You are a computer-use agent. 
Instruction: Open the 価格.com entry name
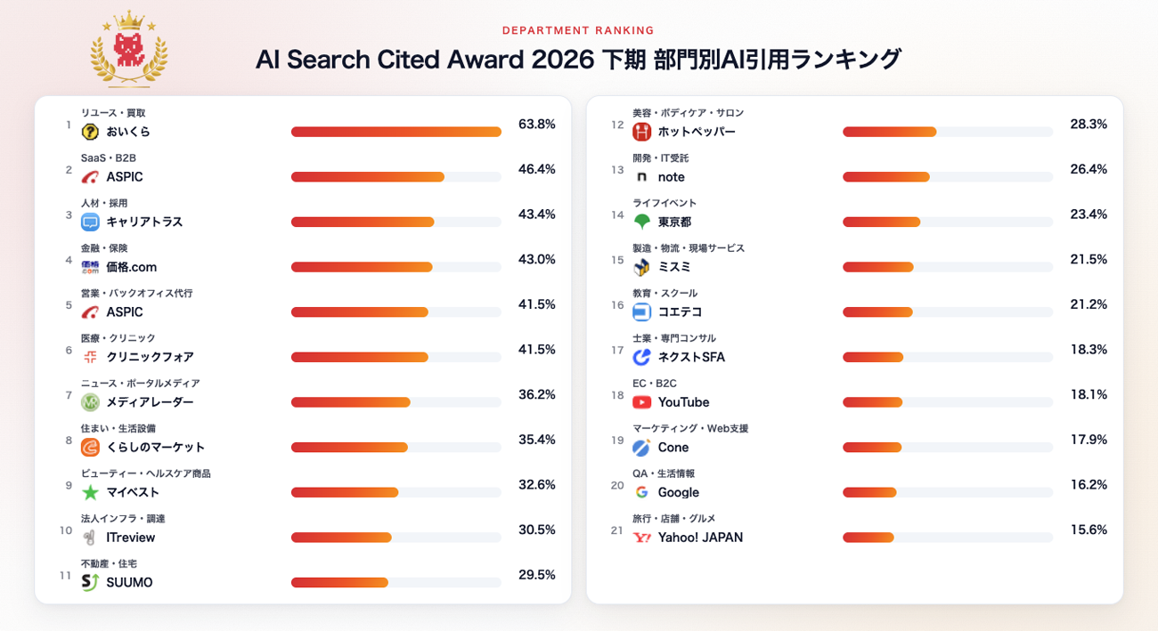coord(132,267)
